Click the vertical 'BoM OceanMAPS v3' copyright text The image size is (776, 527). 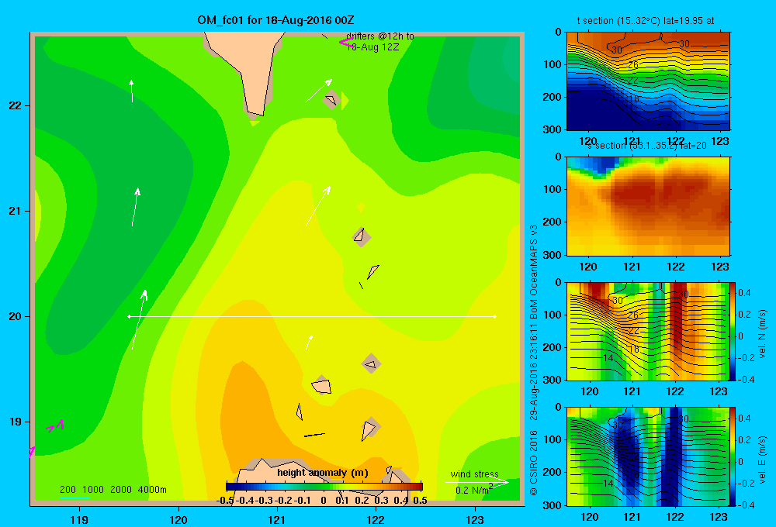click(534, 272)
